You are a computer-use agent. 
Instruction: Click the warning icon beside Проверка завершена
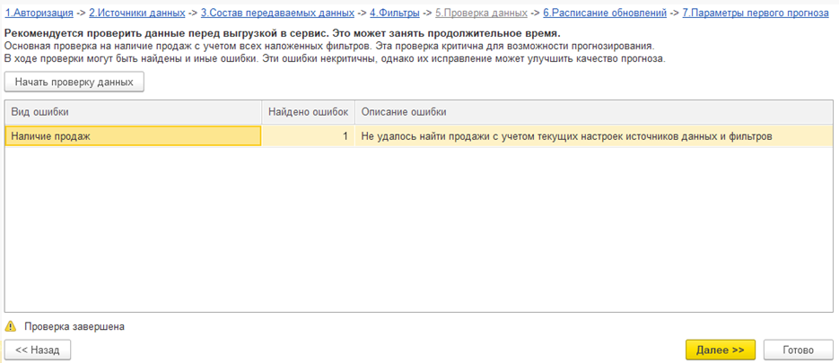pos(11,327)
